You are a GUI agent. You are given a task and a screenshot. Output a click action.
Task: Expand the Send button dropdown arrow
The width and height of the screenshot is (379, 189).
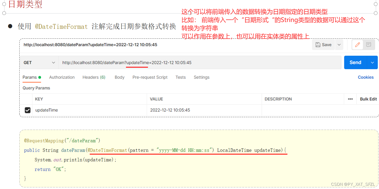pyautogui.click(x=372, y=63)
